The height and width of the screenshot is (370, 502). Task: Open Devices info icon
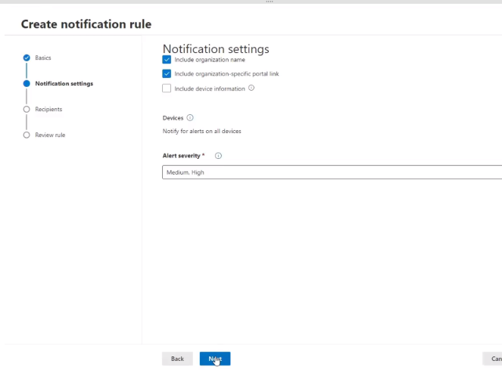point(190,118)
